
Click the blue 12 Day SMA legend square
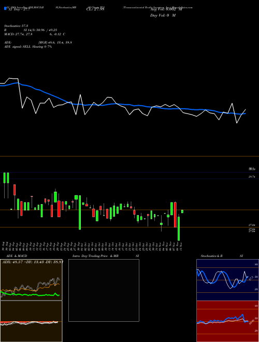click(x=5, y=9)
